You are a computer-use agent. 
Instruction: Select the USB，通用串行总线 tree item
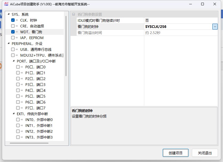coord(36,49)
